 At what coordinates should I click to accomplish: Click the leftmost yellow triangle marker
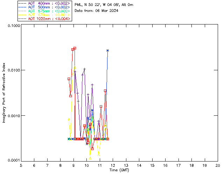(x=69, y=119)
